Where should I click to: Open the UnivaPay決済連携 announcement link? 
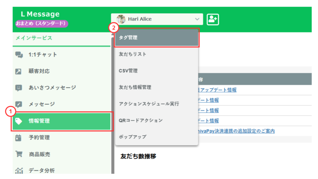236,131
